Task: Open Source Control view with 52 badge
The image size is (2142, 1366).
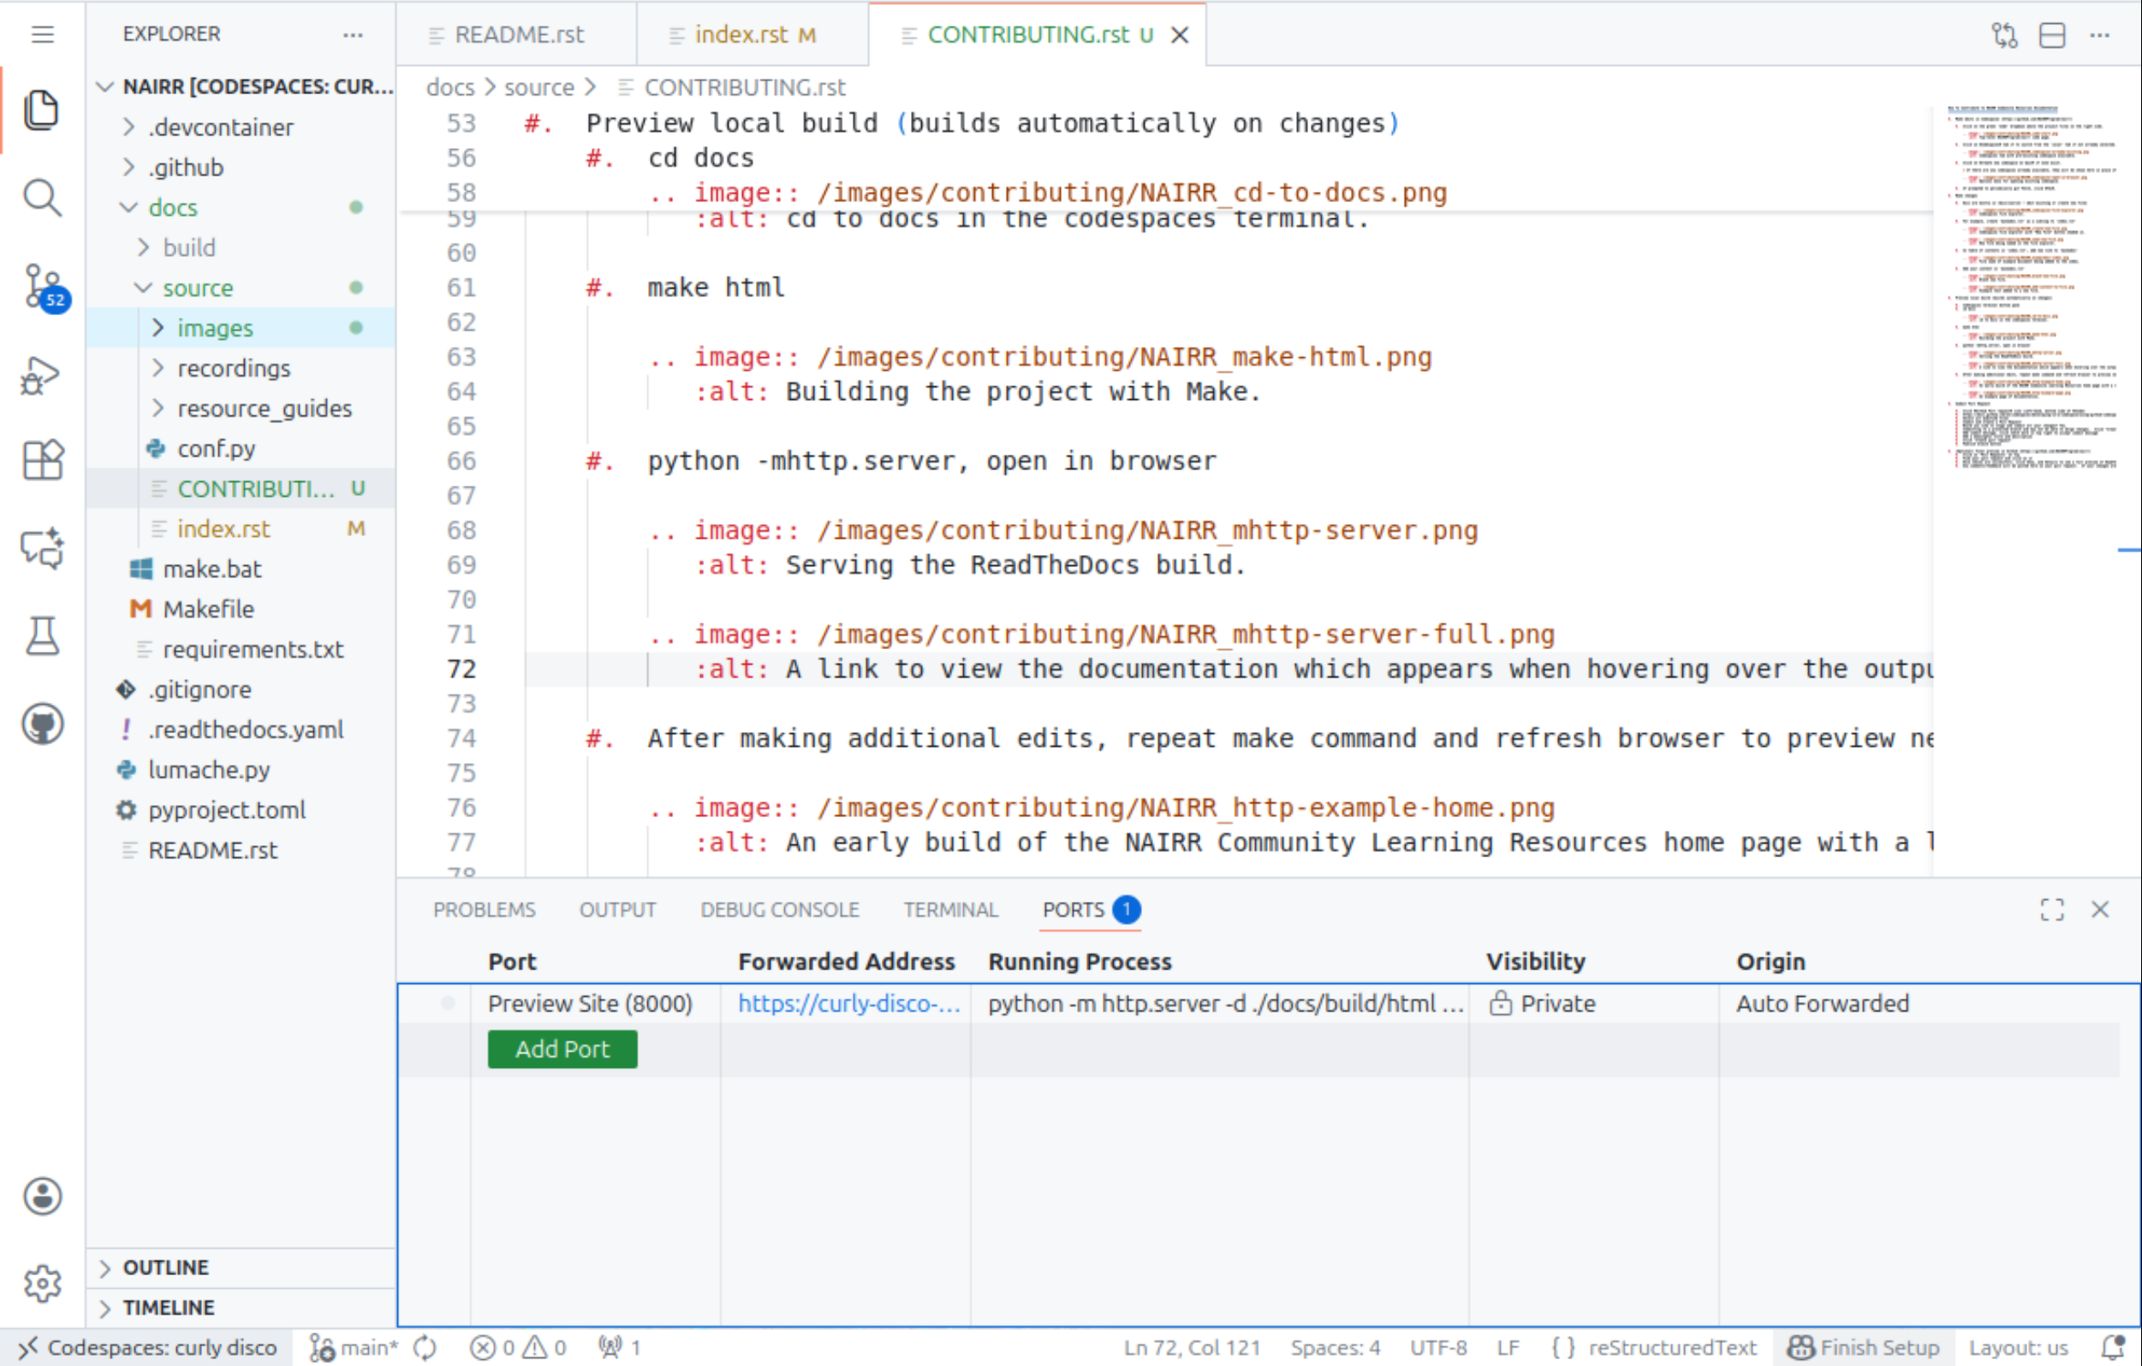Action: 42,287
